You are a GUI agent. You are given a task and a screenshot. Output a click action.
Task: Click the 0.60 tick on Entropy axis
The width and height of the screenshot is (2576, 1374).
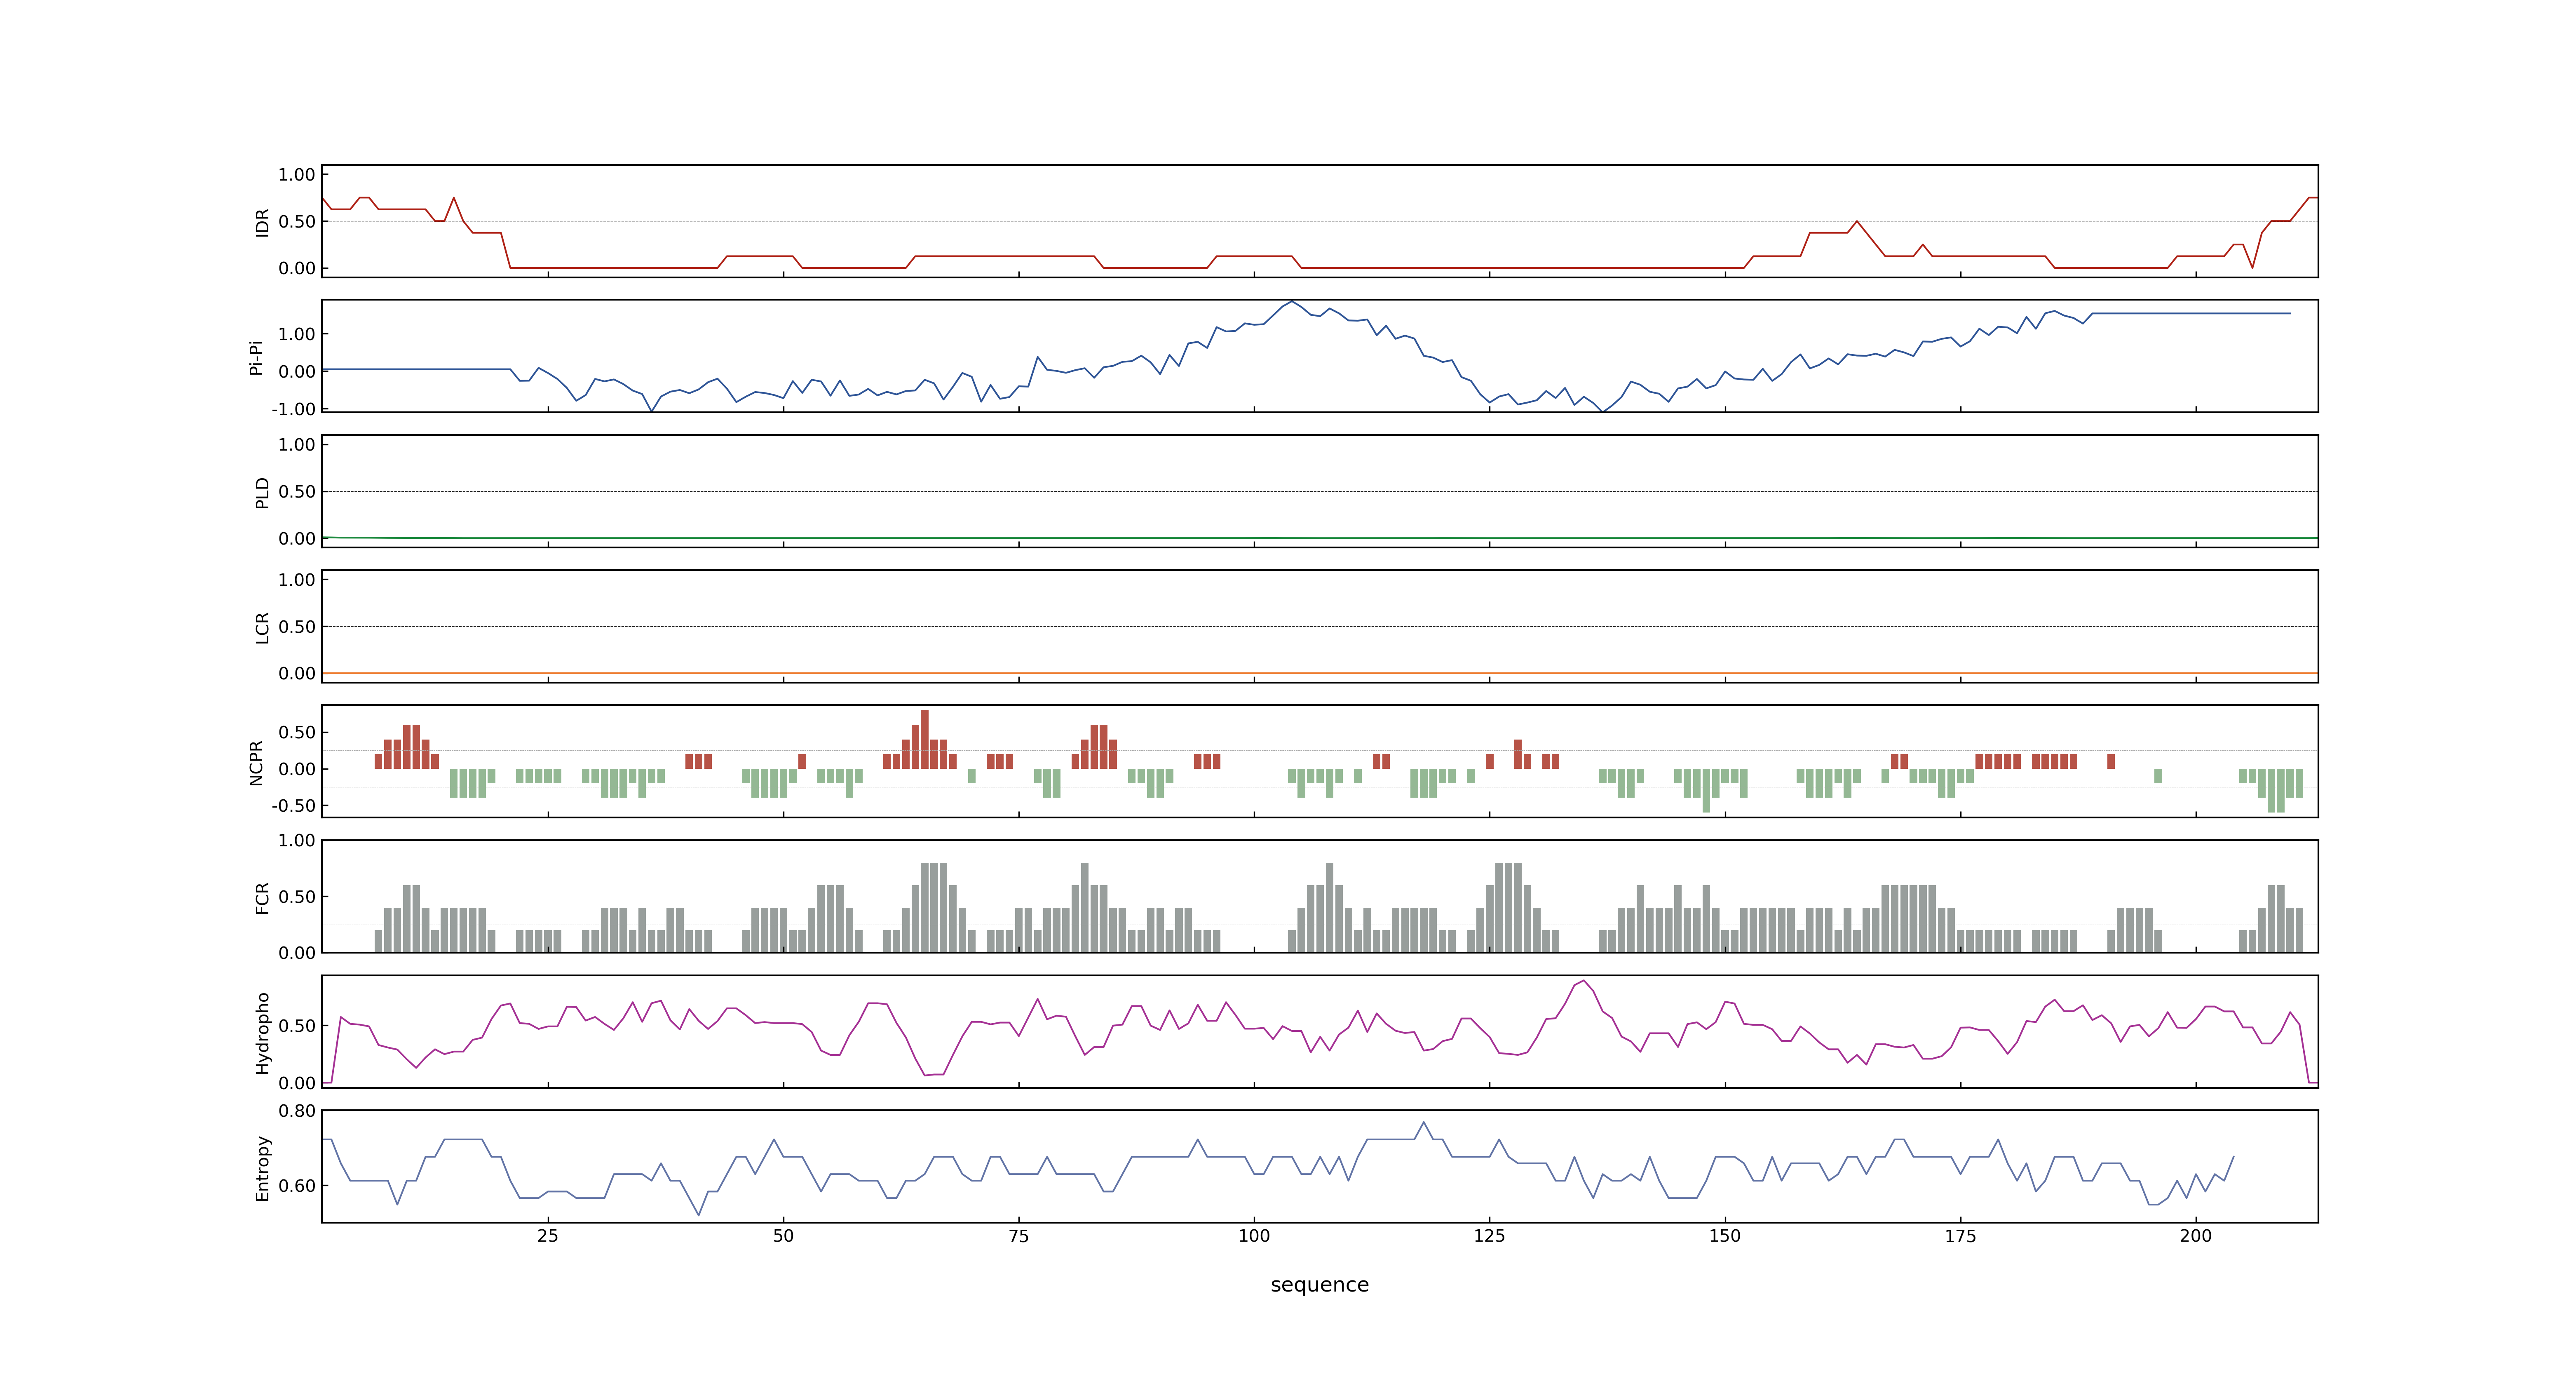(297, 1186)
